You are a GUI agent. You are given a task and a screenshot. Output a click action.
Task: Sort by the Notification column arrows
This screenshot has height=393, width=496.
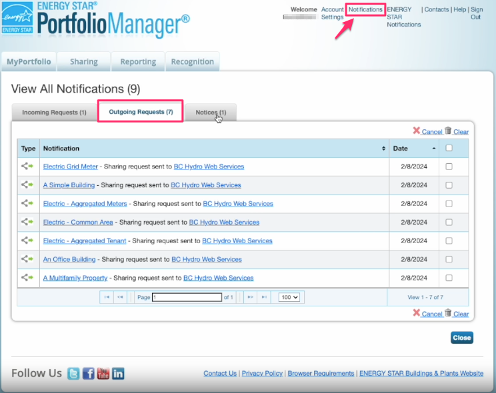point(383,149)
